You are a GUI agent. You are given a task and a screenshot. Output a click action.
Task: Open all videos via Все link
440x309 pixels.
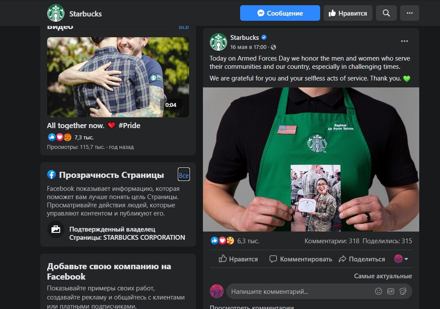[184, 27]
